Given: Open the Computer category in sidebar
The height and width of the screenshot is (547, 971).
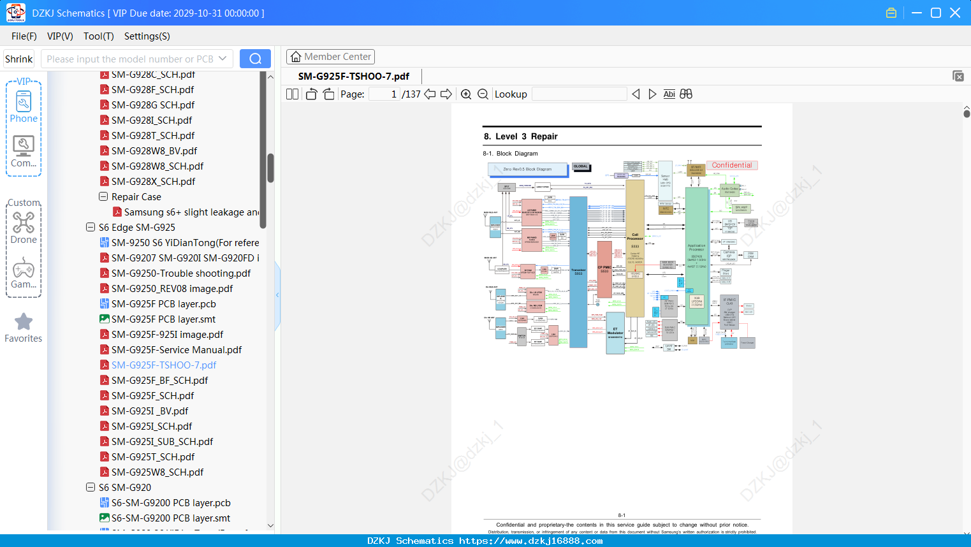Looking at the screenshot, I should 24,152.
